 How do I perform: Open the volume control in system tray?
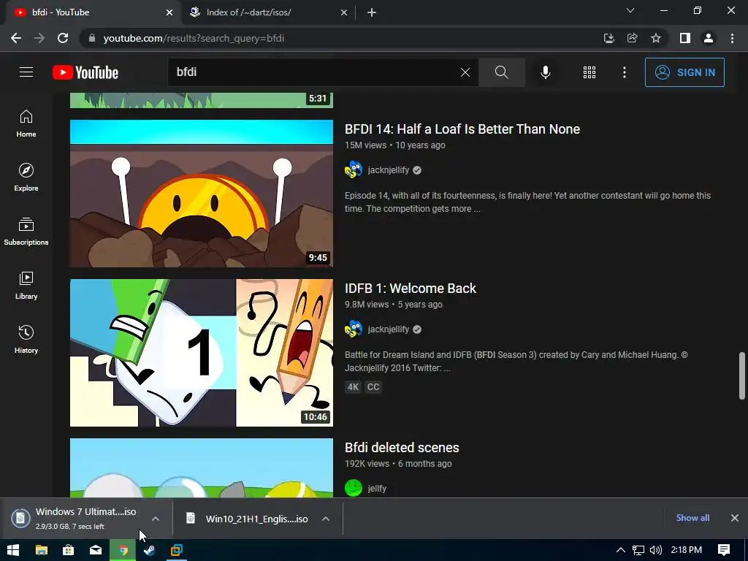click(656, 550)
